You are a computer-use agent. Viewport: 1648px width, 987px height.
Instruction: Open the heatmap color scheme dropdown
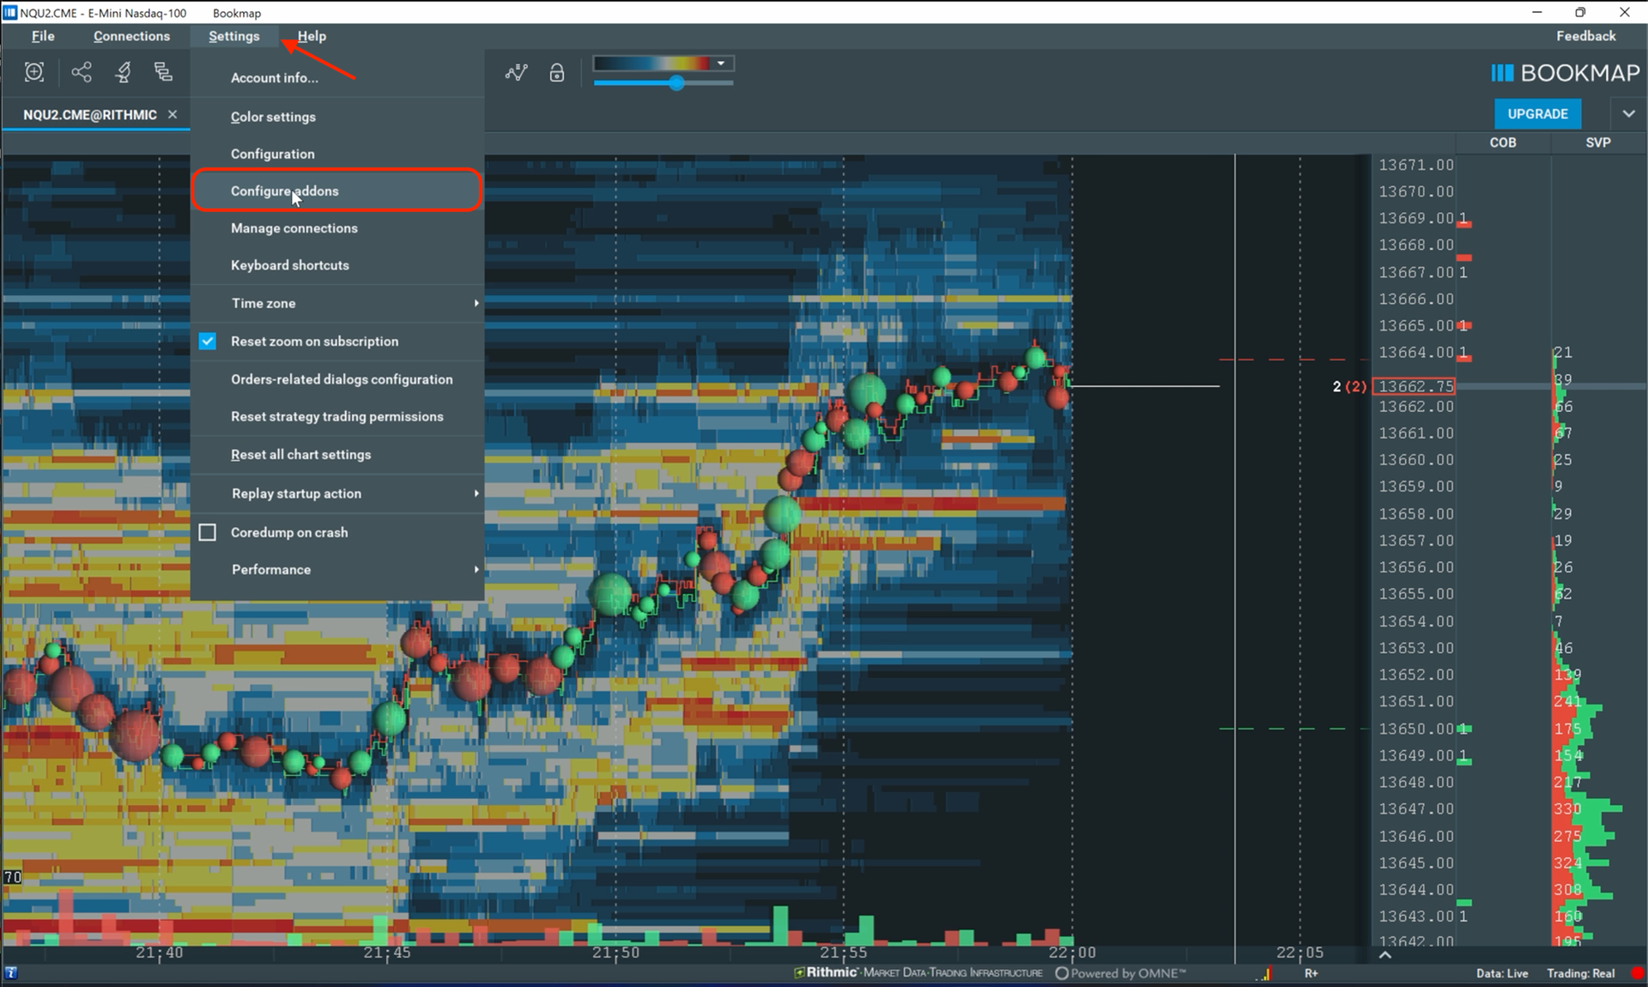point(721,64)
